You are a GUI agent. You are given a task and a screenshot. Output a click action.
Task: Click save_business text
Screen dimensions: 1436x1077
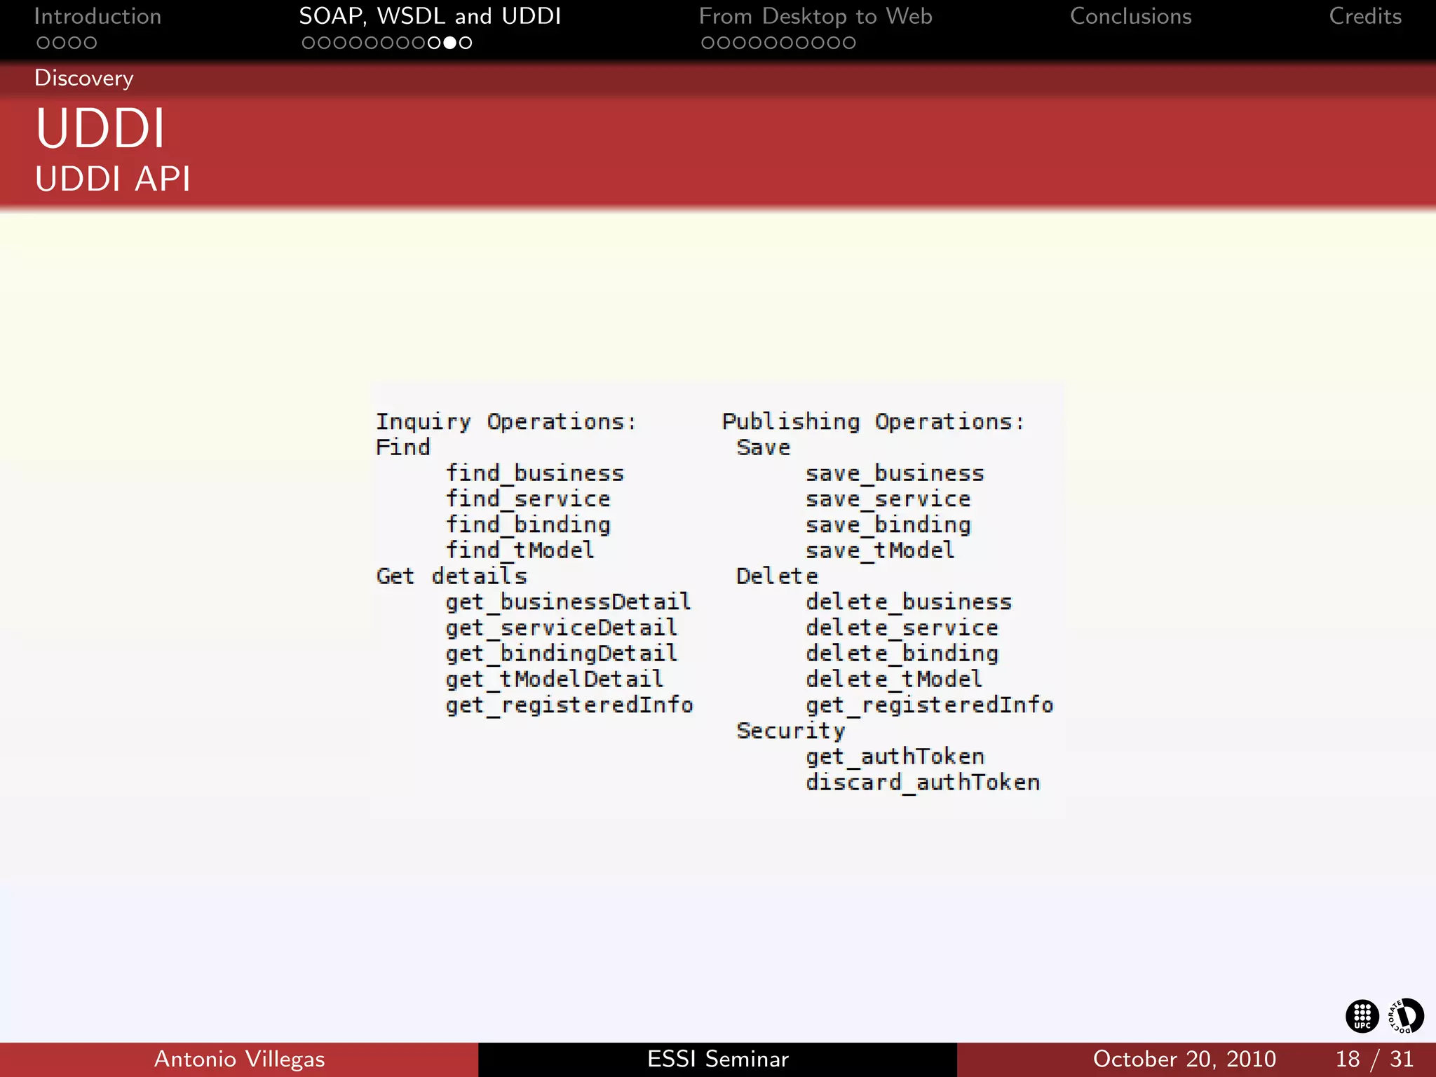(895, 473)
